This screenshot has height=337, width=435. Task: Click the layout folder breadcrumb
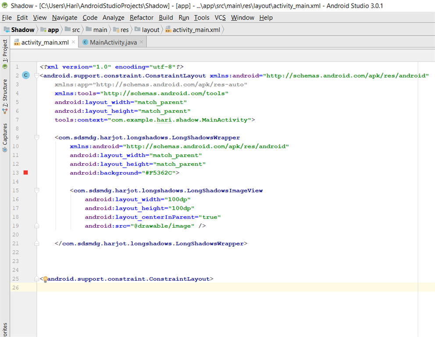pyautogui.click(x=147, y=30)
